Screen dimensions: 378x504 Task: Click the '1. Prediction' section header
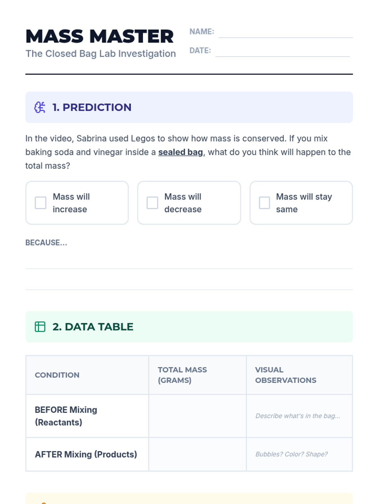click(x=92, y=107)
